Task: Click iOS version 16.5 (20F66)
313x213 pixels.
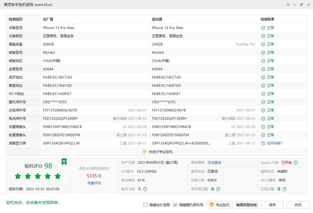Action: pos(147,171)
